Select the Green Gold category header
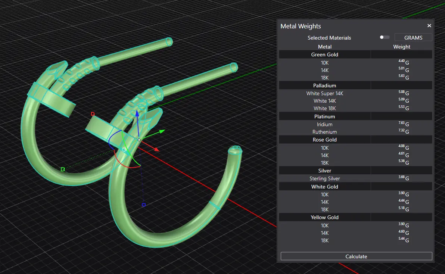 click(x=324, y=55)
